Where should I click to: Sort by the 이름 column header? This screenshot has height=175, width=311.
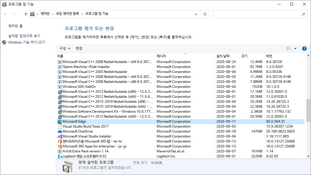(105, 56)
